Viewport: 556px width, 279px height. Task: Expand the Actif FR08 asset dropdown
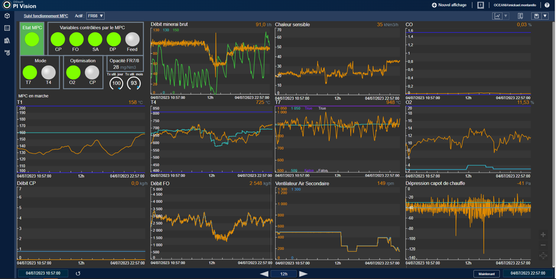click(x=95, y=16)
